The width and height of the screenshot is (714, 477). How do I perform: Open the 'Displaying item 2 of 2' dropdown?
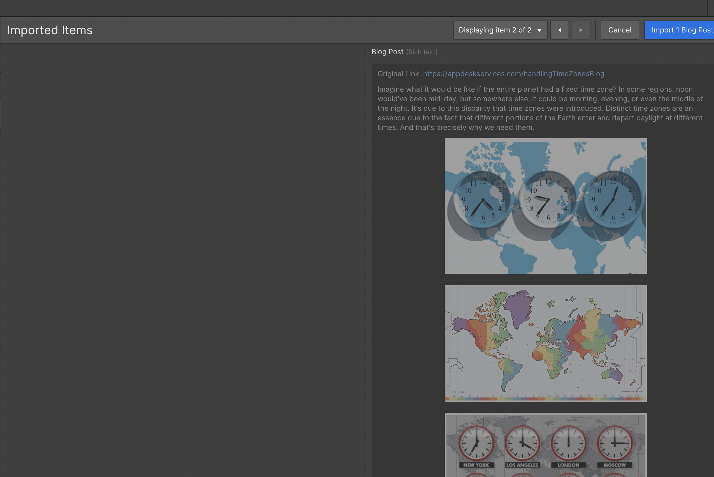pyautogui.click(x=500, y=30)
